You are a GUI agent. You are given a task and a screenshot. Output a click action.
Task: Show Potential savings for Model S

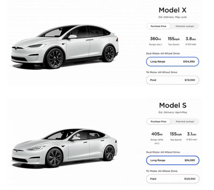click(185, 121)
